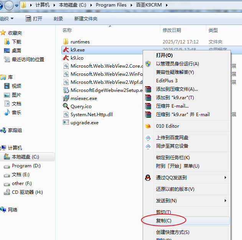Expand the 通过QQ发送到 submenu arrow
The height and width of the screenshot is (240, 242).
coord(226,178)
